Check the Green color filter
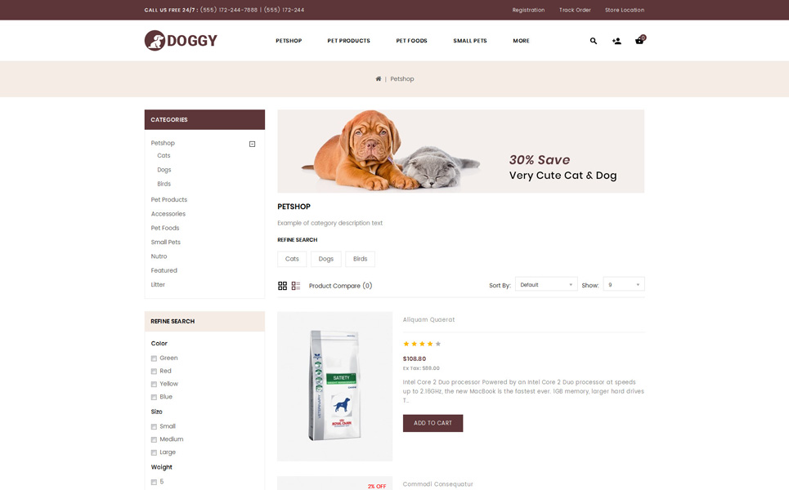Image resolution: width=789 pixels, height=490 pixels. (x=154, y=359)
